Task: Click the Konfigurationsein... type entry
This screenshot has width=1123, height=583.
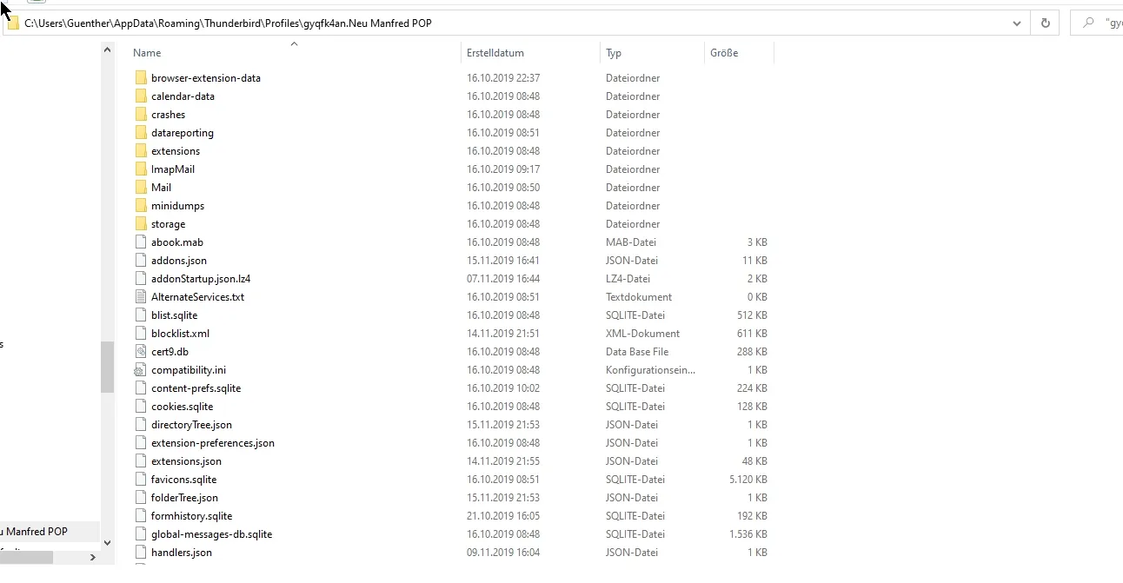Action: tap(650, 370)
